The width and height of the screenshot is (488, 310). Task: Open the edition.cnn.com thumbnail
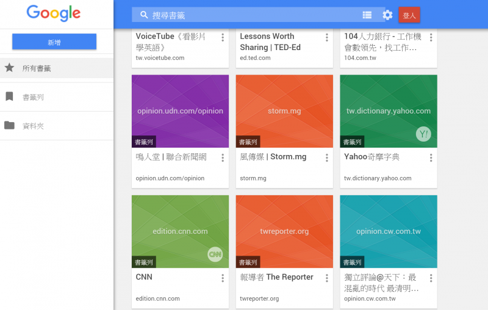(x=180, y=231)
